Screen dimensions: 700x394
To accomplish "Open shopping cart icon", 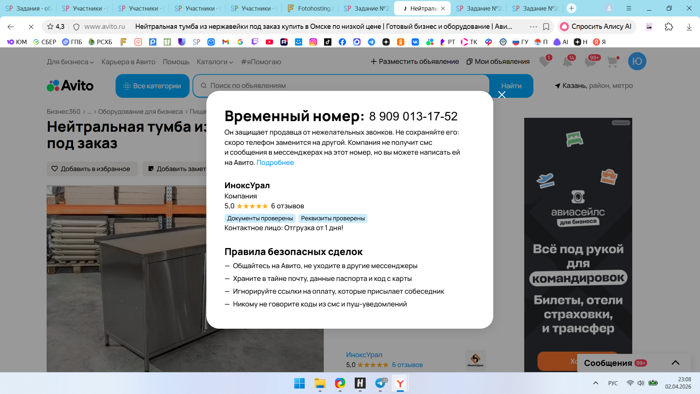I will [612, 62].
